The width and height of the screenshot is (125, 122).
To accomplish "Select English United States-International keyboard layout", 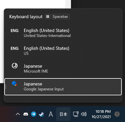I will pos(63,33).
